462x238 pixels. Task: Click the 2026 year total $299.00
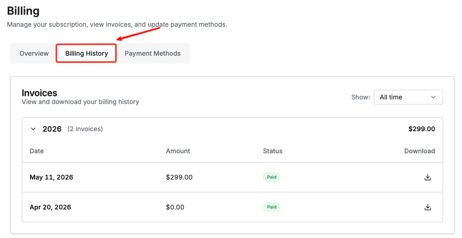(x=422, y=129)
